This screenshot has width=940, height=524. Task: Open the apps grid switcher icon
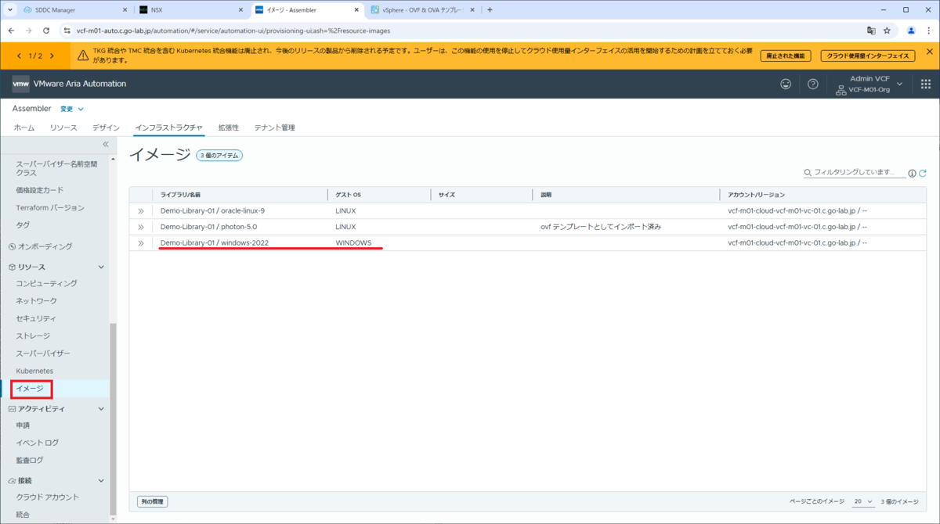point(925,84)
